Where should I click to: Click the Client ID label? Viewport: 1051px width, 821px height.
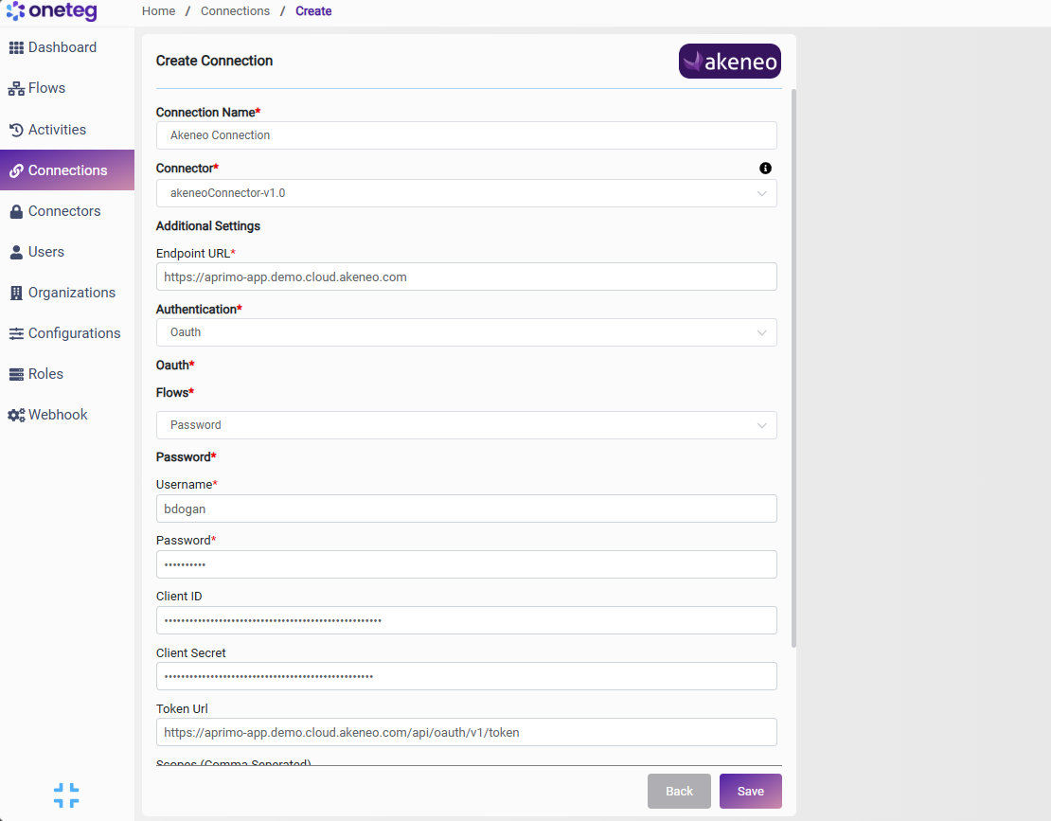click(179, 597)
